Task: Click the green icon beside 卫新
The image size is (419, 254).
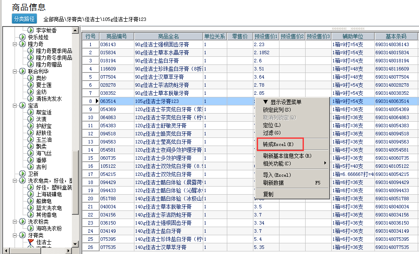Action: [23, 174]
